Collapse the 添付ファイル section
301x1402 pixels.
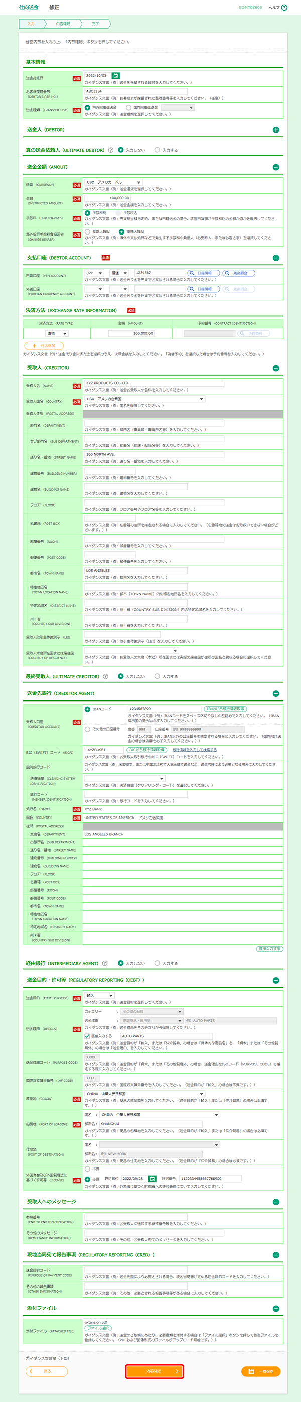tap(276, 1309)
